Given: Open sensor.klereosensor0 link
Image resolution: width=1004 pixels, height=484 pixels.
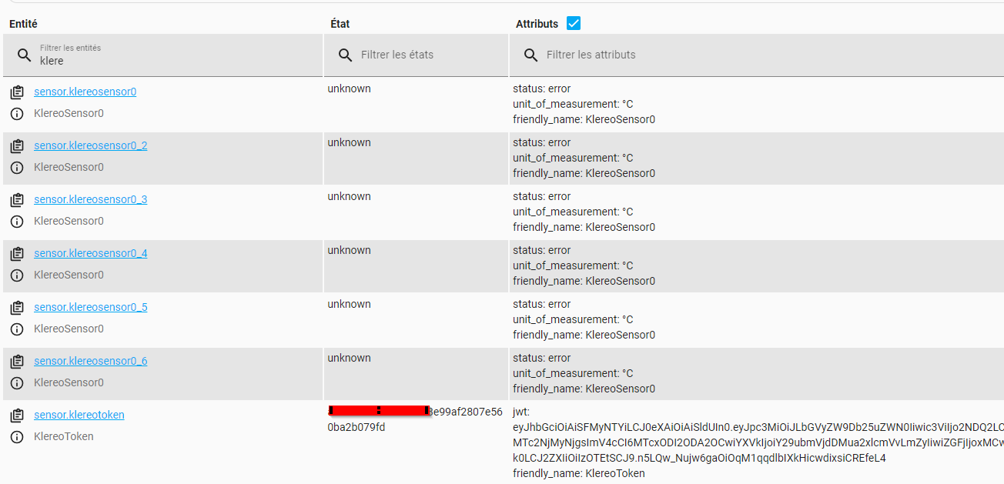Looking at the screenshot, I should tap(85, 92).
